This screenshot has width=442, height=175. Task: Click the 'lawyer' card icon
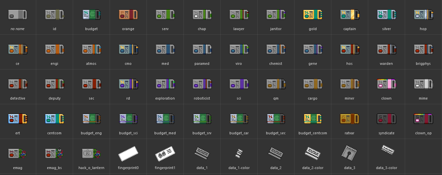[x=239, y=15]
